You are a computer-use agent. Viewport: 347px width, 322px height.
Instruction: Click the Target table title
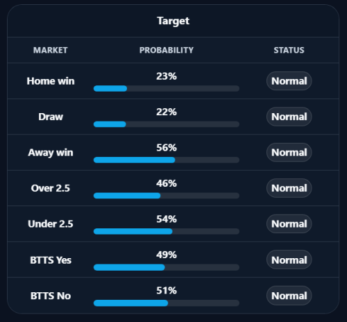click(x=173, y=21)
